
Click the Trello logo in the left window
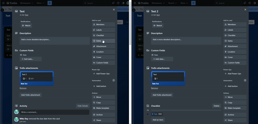[12, 3]
